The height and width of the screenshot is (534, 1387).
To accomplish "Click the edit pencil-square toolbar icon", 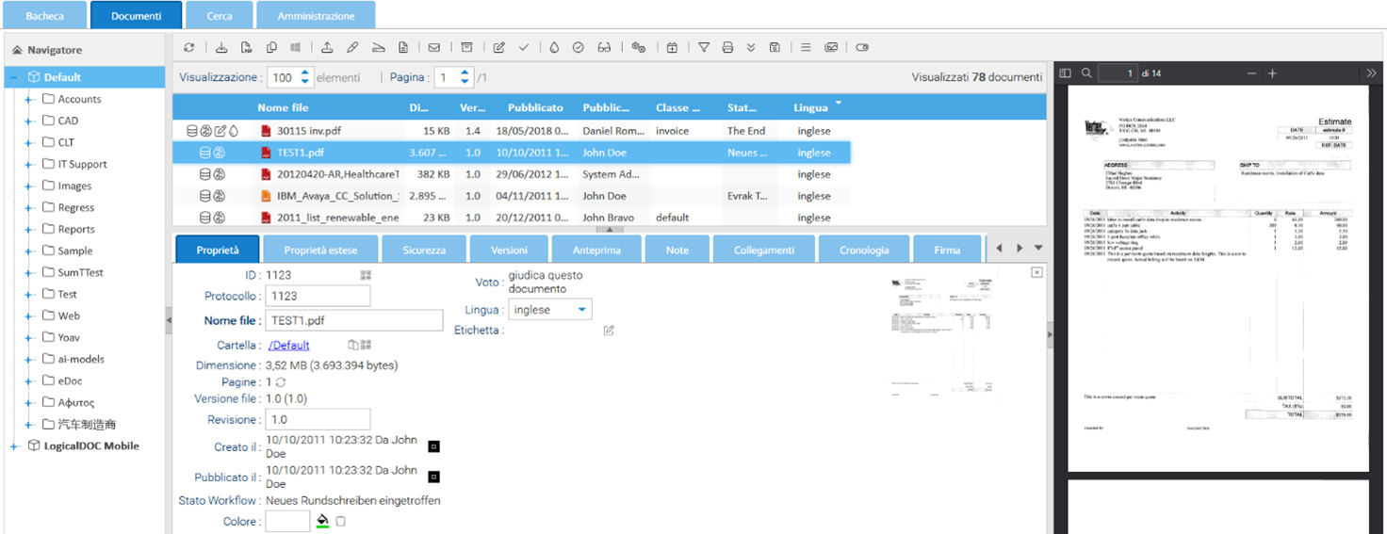I will point(499,47).
